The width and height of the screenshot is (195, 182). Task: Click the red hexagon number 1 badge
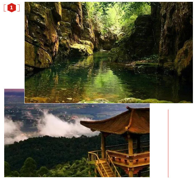point(12,8)
